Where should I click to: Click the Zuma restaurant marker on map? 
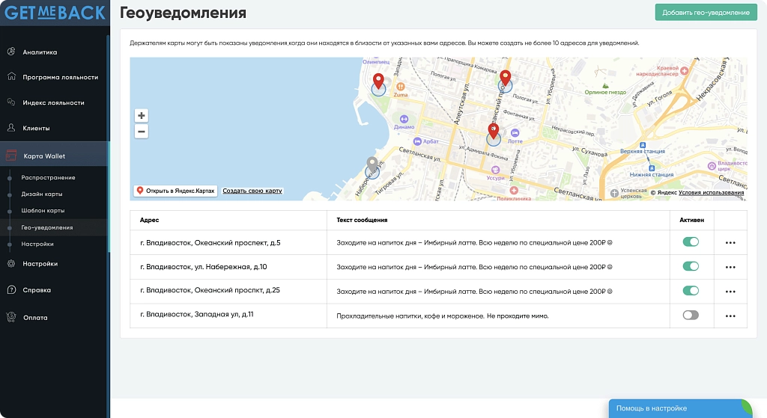coord(401,87)
